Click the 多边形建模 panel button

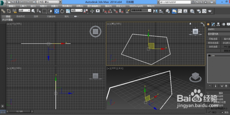click(7, 20)
